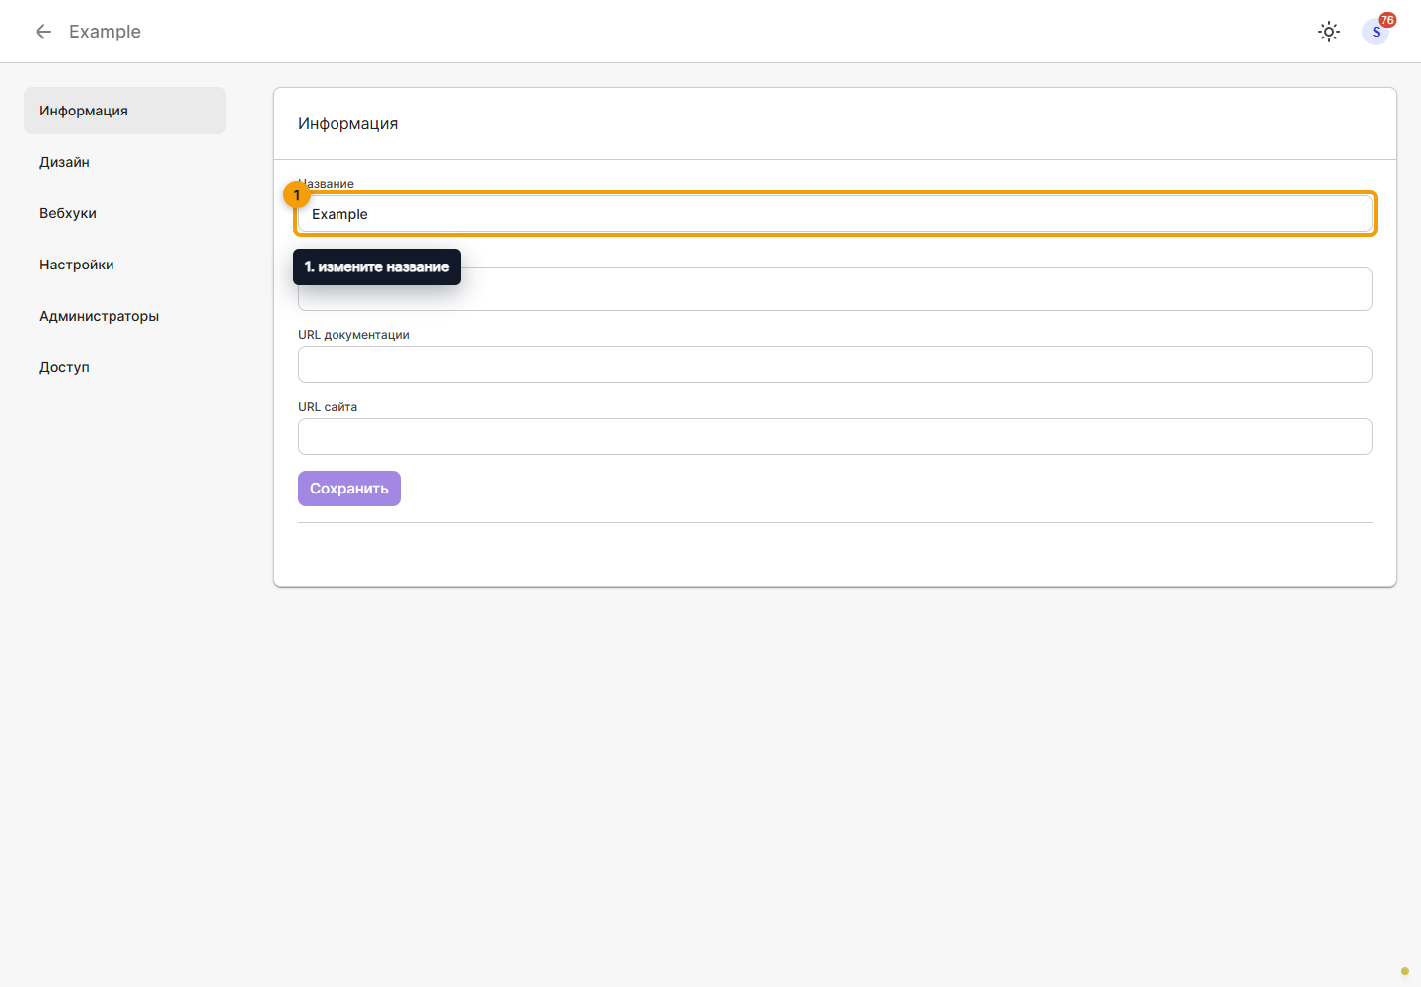This screenshot has height=987, width=1421.
Task: Go to the Администраторы section
Action: pos(124,316)
